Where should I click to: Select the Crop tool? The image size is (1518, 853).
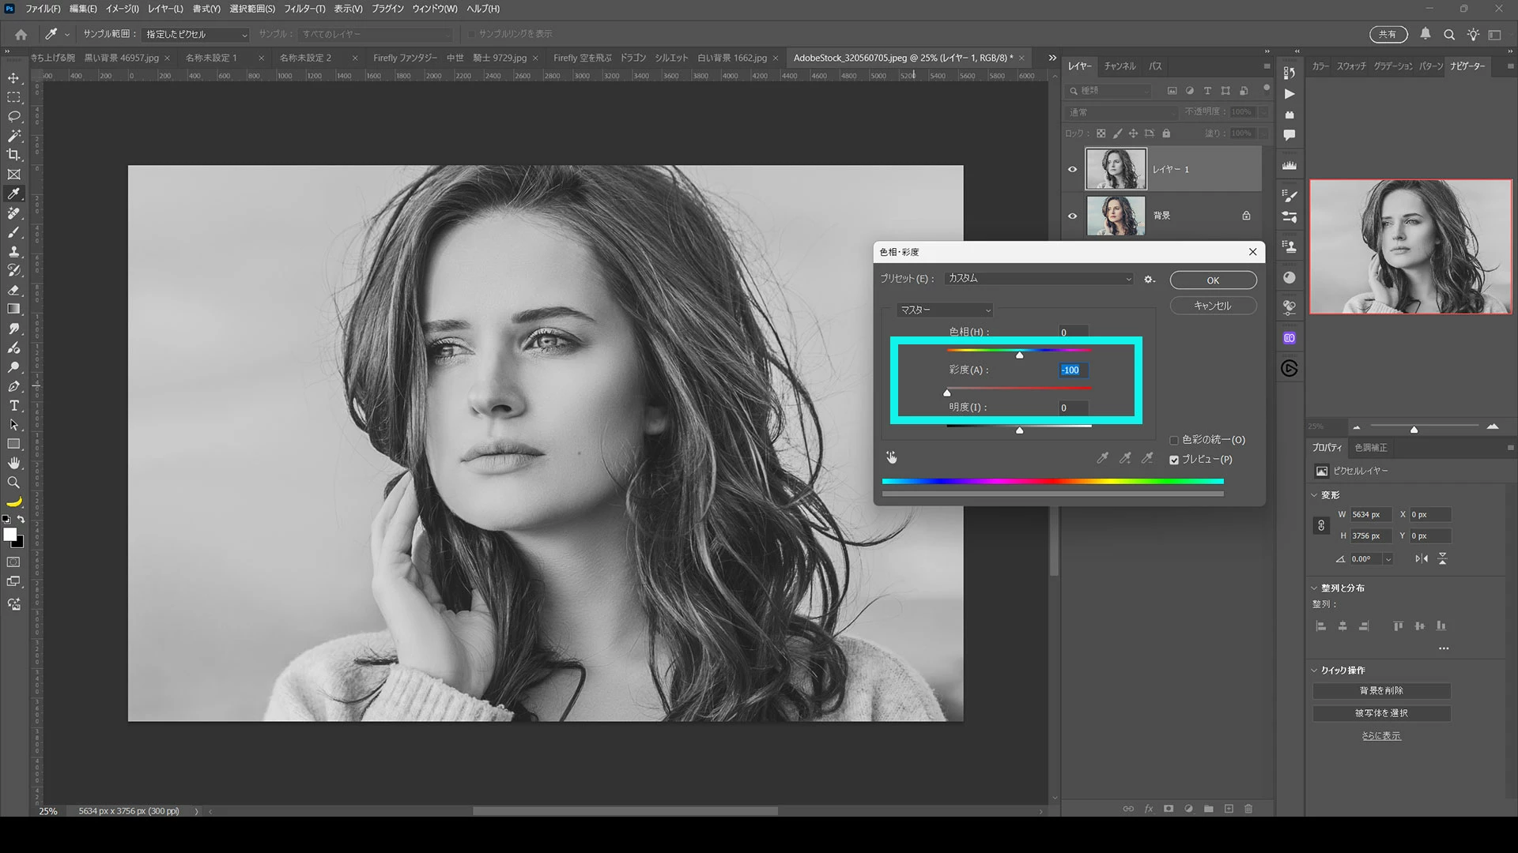[13, 155]
